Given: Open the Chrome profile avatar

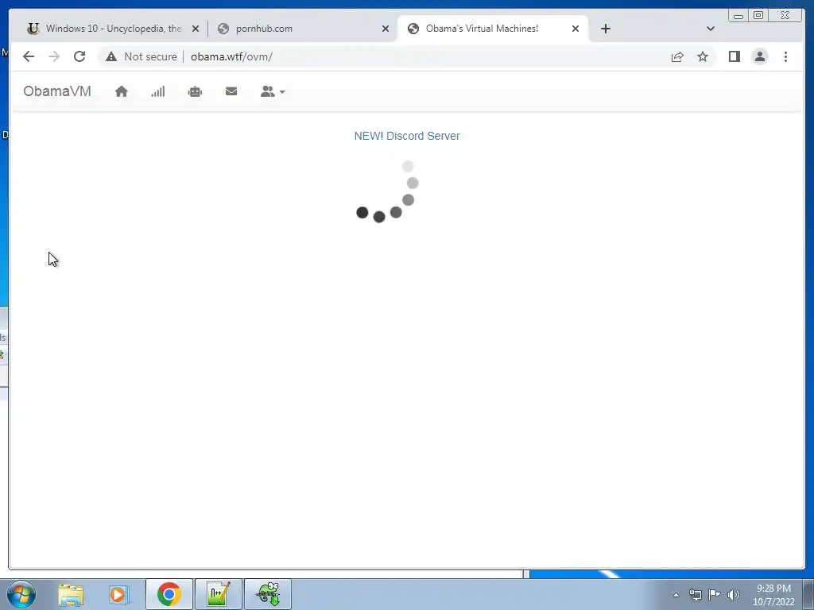Looking at the screenshot, I should tap(759, 56).
